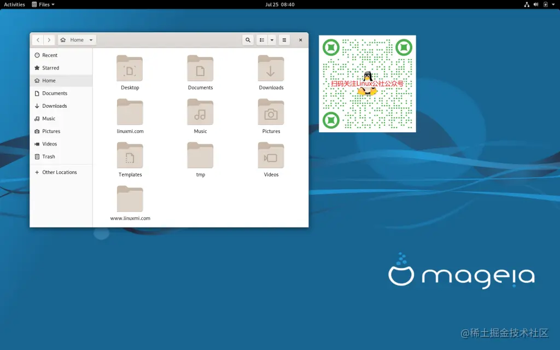The width and height of the screenshot is (560, 350).
Task: Open Documents from the sidebar
Action: [61, 93]
